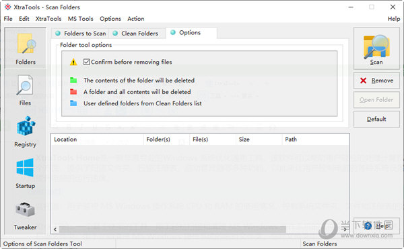The image size is (404, 249).
Task: Click the left arrow of horizontal scrollbar
Action: (x=55, y=230)
